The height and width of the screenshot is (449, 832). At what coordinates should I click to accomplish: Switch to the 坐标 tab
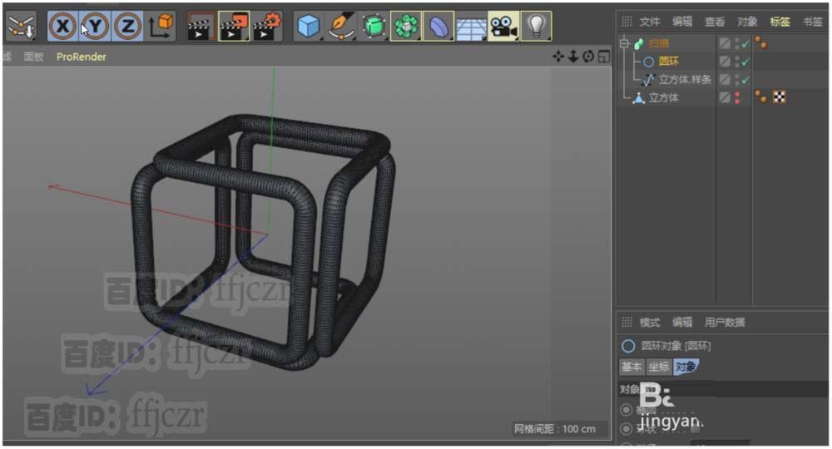pos(658,367)
